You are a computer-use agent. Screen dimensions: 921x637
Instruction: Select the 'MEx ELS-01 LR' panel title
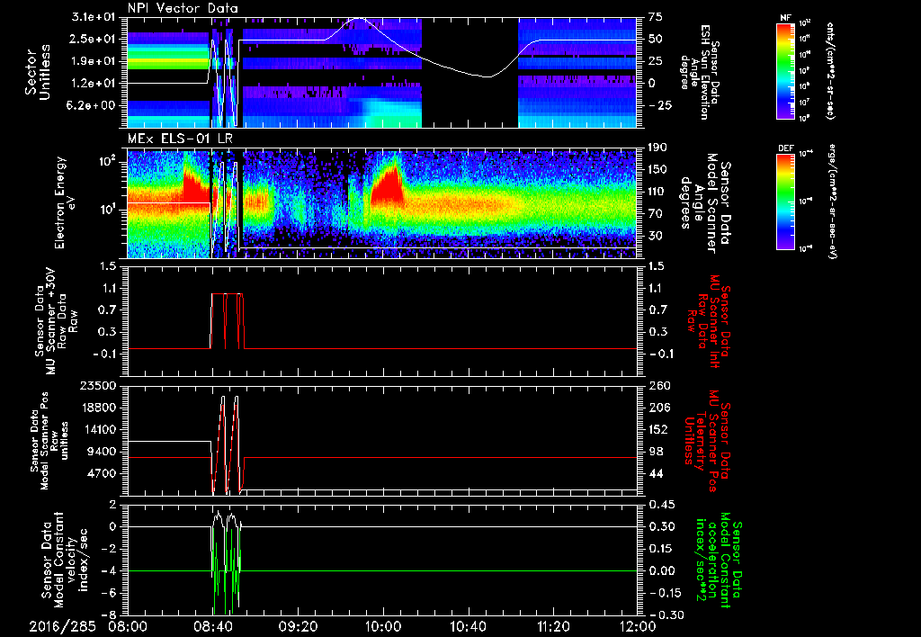pos(180,139)
